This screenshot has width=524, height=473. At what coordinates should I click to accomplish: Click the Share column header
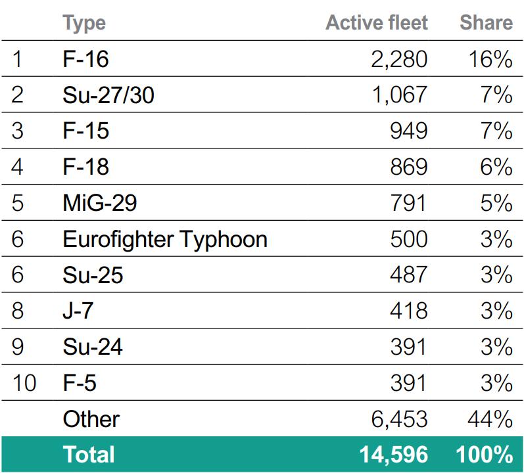(x=486, y=23)
